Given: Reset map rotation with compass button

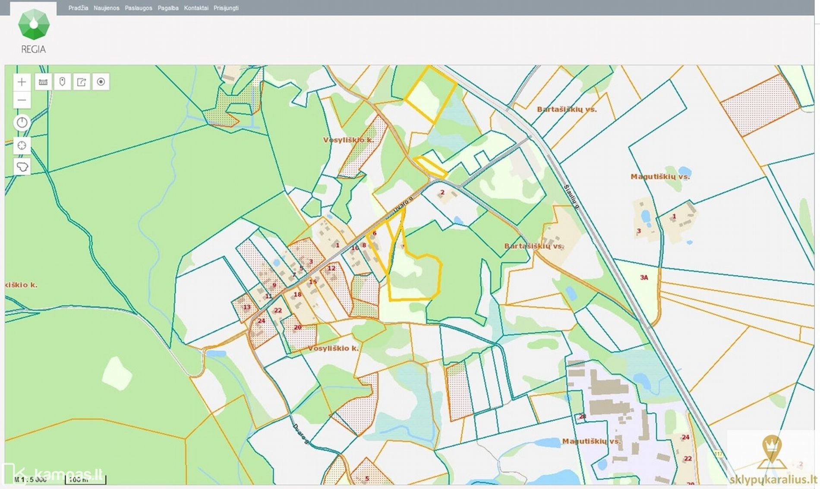Looking at the screenshot, I should (22, 122).
